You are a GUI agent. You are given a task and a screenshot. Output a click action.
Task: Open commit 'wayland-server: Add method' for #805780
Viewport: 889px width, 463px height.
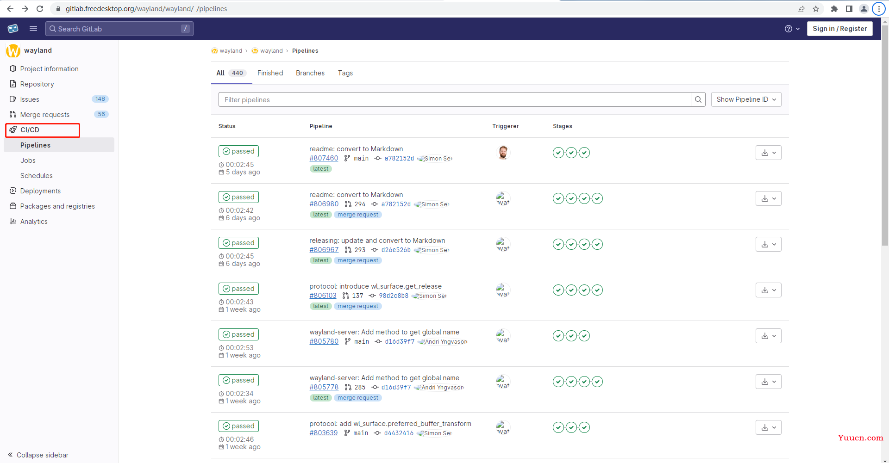pyautogui.click(x=384, y=332)
